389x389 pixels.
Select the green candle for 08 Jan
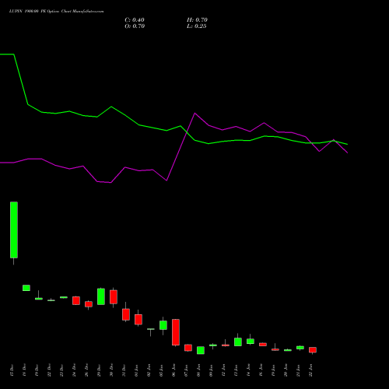[201, 350]
